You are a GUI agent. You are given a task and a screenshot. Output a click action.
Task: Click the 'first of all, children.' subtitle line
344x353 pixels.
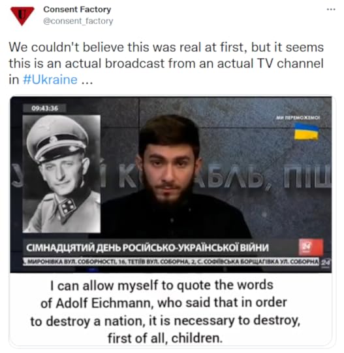point(165,338)
